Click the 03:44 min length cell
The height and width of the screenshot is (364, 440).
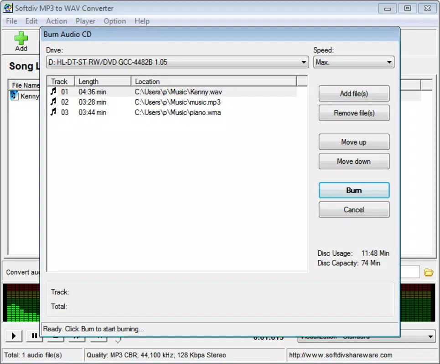(92, 112)
